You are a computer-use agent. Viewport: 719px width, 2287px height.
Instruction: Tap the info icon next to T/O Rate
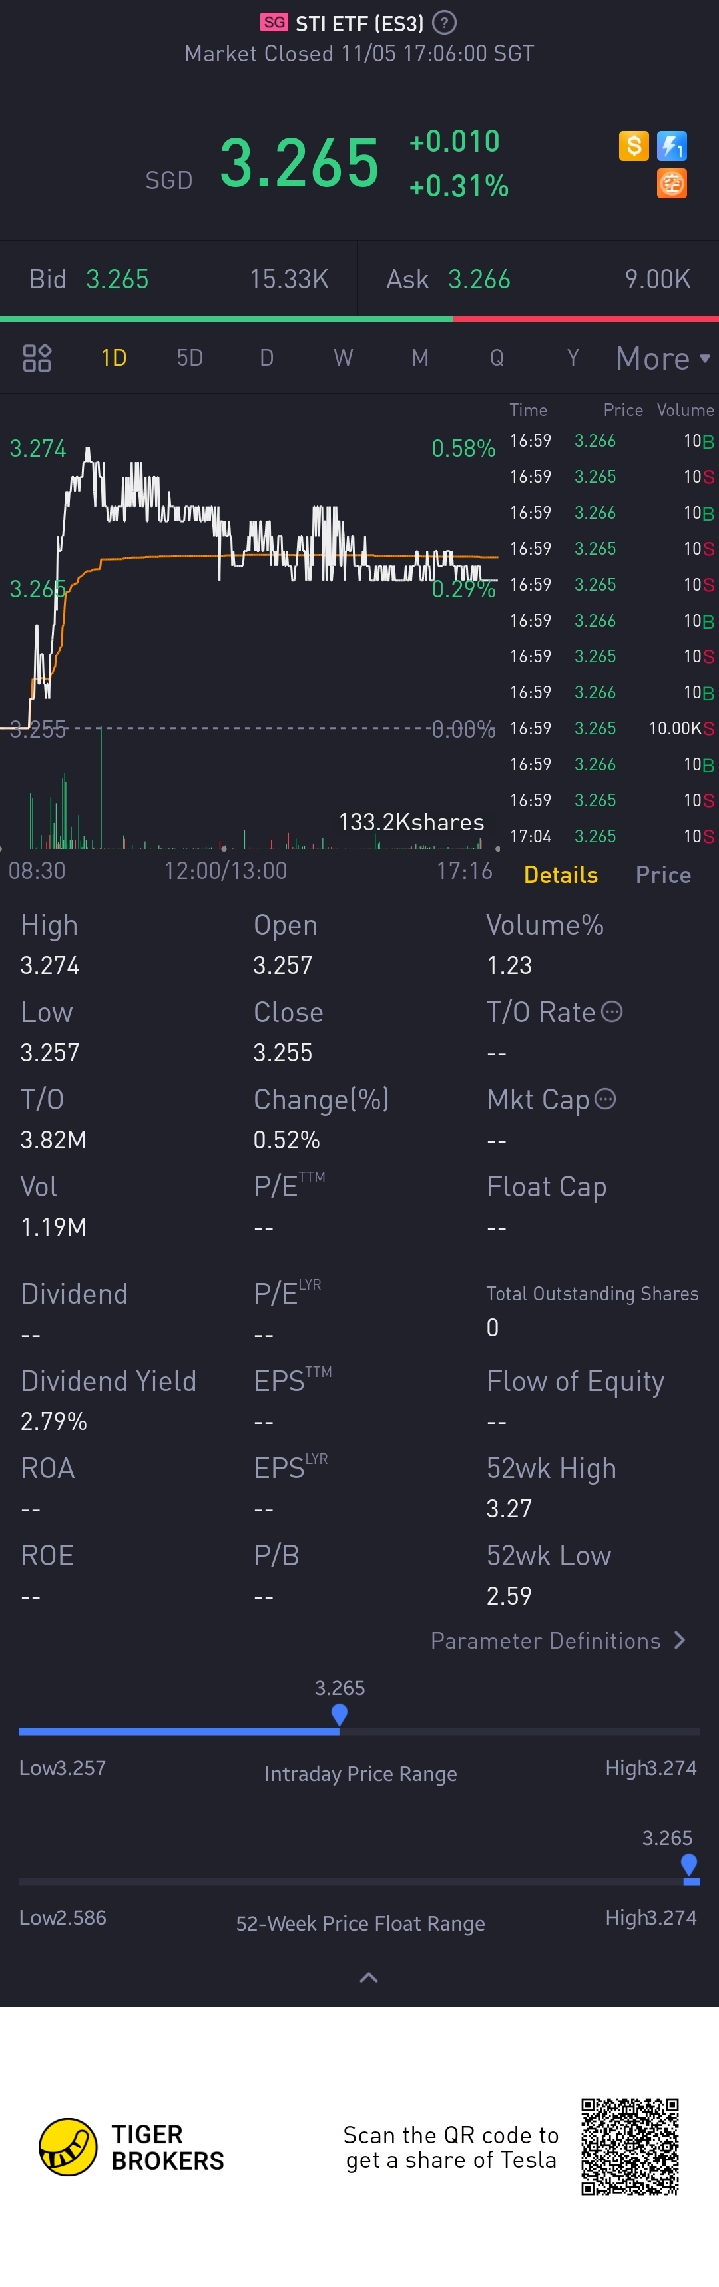point(612,1012)
